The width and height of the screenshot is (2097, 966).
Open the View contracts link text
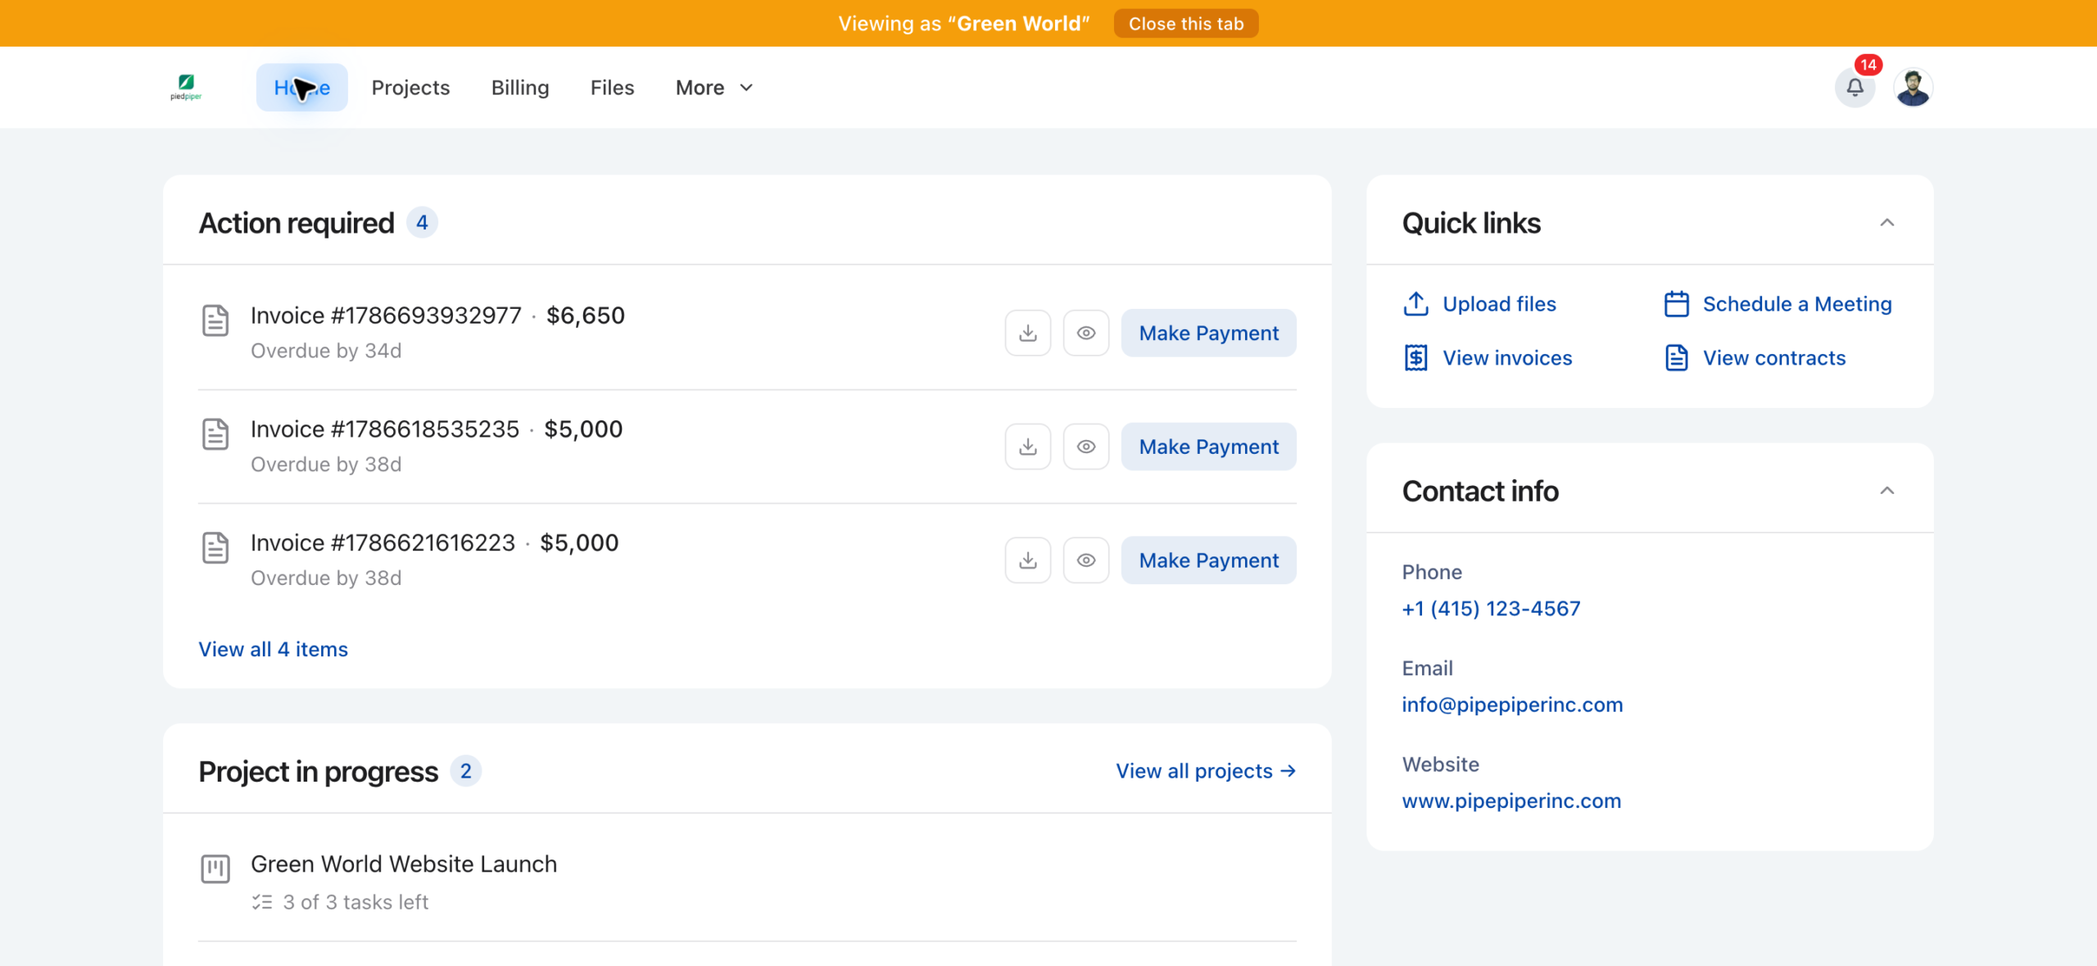click(1774, 358)
